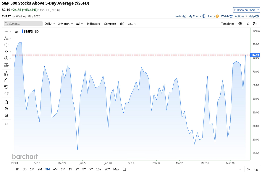Open Help
The image size is (262, 174).
point(254,16)
